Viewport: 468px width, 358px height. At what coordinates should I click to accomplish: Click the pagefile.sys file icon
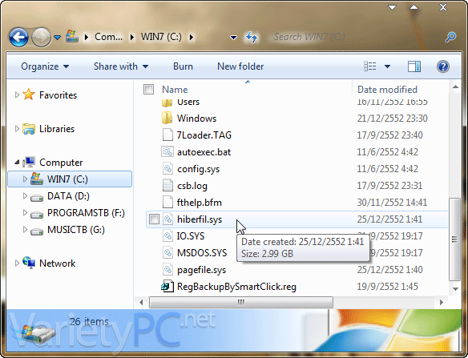(x=167, y=269)
